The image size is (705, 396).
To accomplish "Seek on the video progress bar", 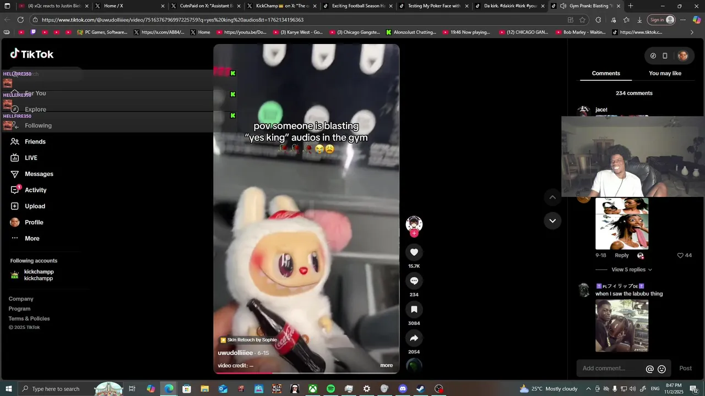I will [x=306, y=372].
